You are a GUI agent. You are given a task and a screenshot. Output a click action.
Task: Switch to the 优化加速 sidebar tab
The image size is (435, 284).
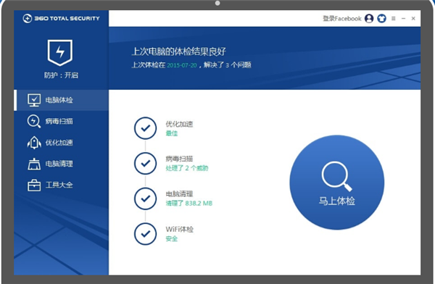click(62, 143)
